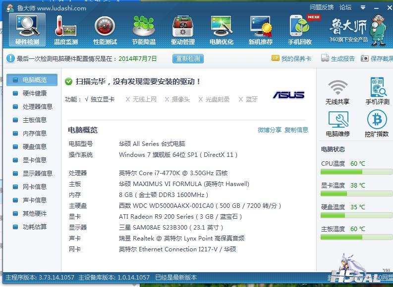
Task: Click the 生成报告 printer icon
Action: (x=325, y=58)
